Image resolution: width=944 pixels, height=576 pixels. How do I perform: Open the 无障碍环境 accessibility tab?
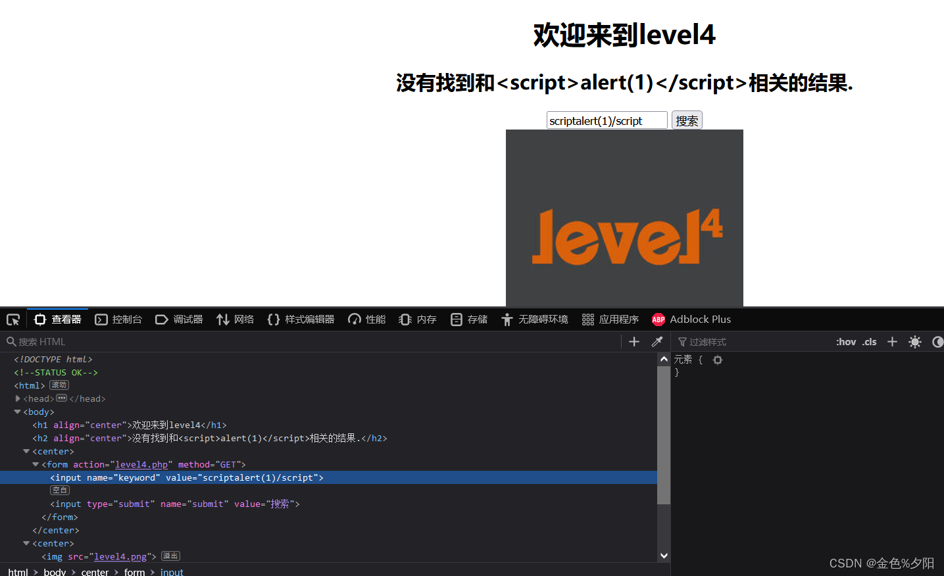[535, 320]
